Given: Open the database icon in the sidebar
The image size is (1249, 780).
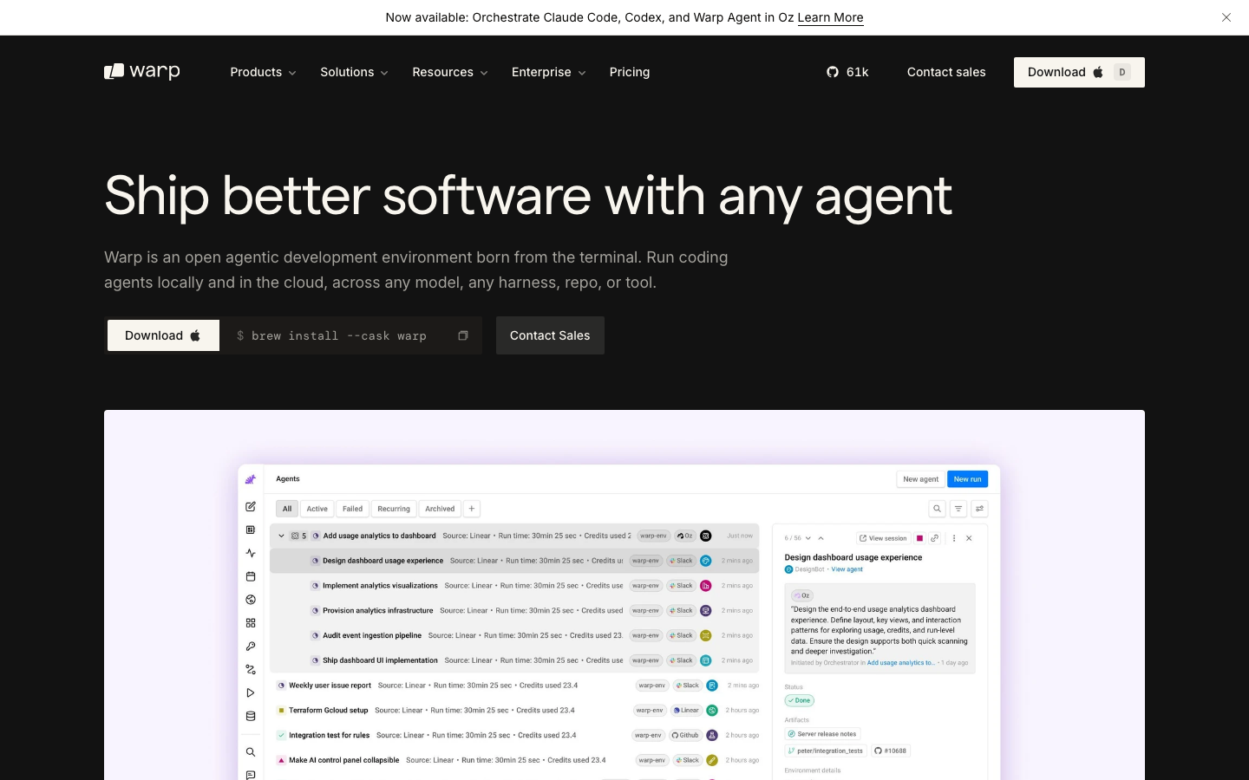Looking at the screenshot, I should 251,717.
